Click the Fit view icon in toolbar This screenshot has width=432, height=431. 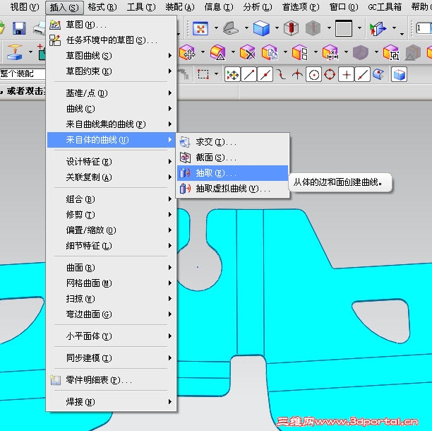(x=200, y=28)
